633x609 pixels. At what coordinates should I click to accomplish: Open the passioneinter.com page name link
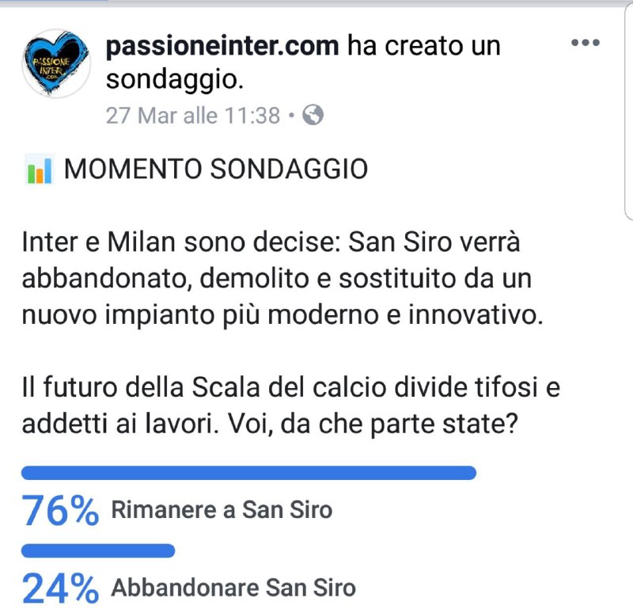point(223,47)
